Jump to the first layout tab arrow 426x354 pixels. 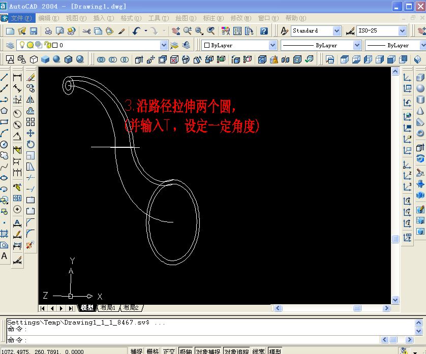pos(43,308)
